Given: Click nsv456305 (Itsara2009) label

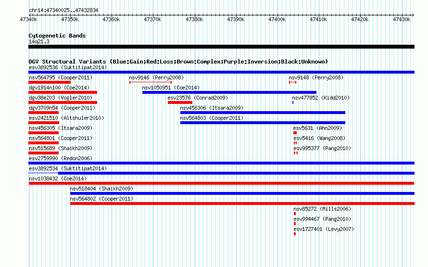Looking at the screenshot, I should (x=61, y=128).
